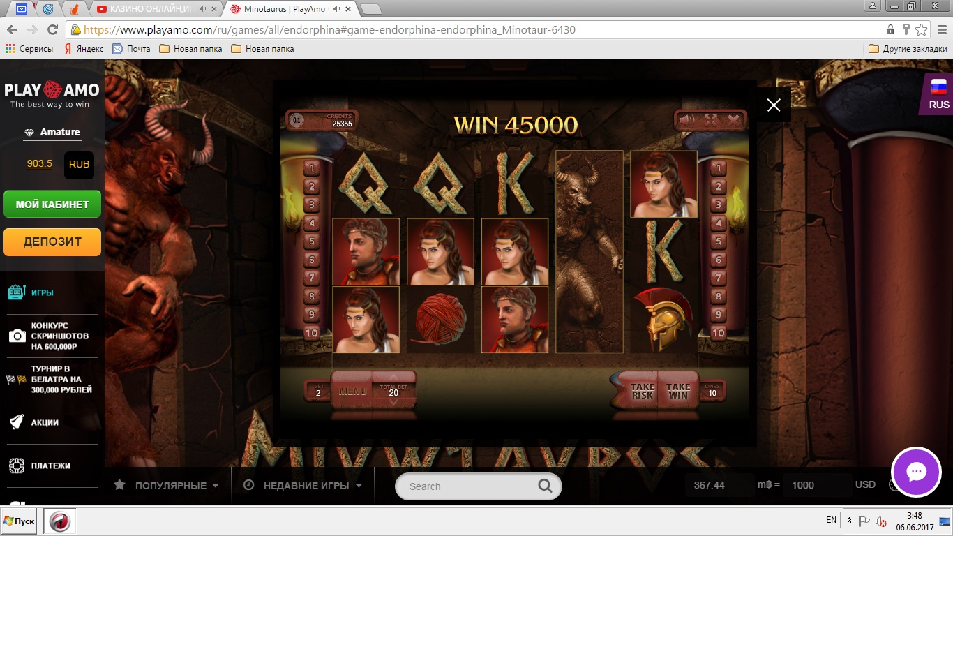This screenshot has height=670, width=953.
Task: Open МОЙ КАБИНЕТ account page
Action: tap(52, 204)
